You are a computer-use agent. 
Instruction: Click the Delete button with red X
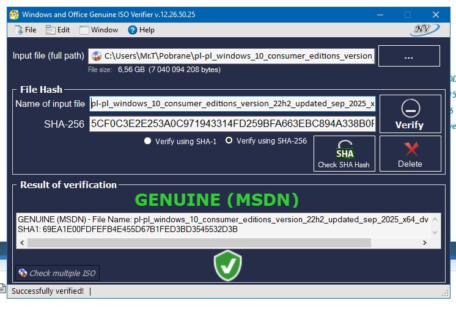(410, 154)
